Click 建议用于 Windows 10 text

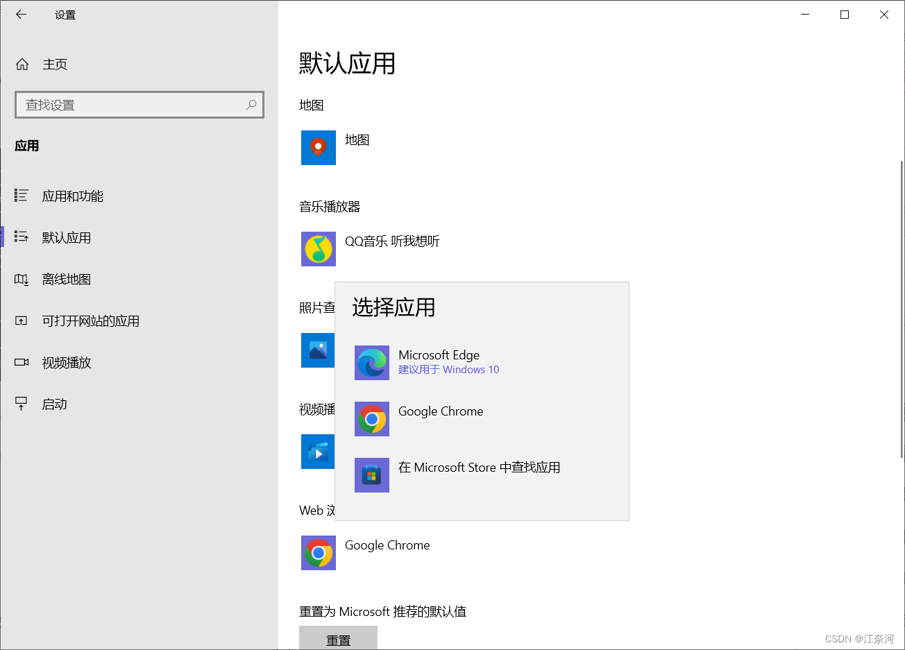point(449,370)
